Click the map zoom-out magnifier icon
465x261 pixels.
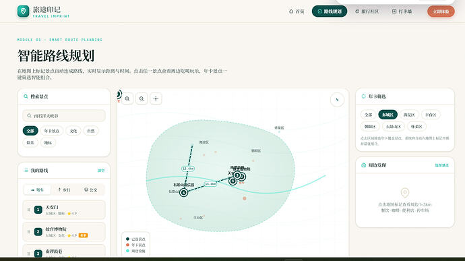pos(142,99)
